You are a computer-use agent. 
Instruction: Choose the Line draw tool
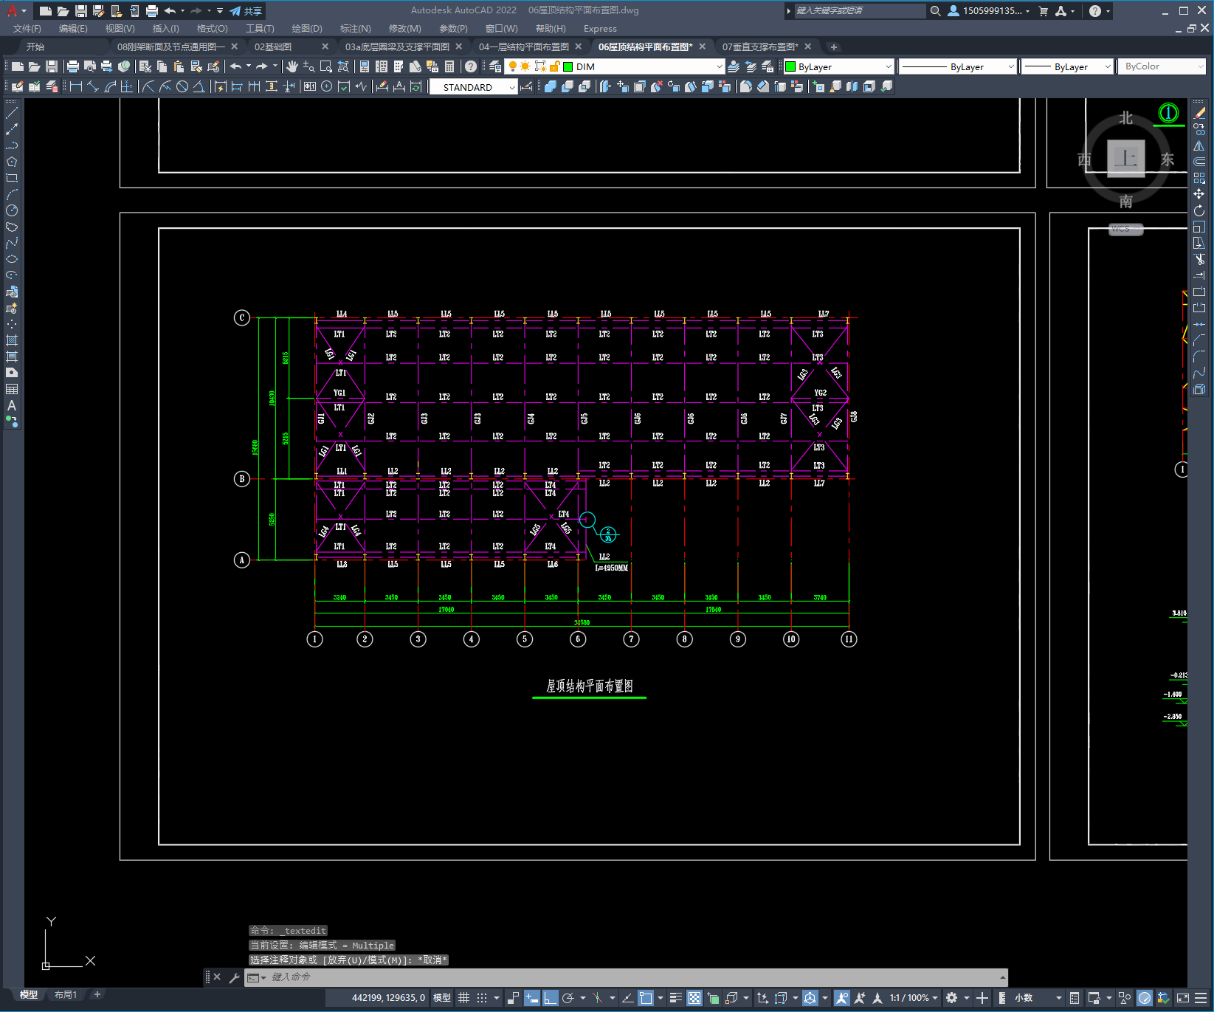click(x=12, y=113)
